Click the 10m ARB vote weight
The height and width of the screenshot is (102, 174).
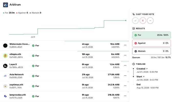[115, 44]
